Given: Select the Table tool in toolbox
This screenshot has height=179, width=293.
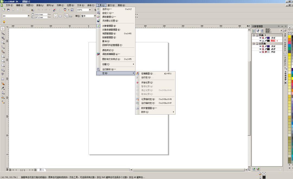Looking at the screenshot, I should [3, 79].
